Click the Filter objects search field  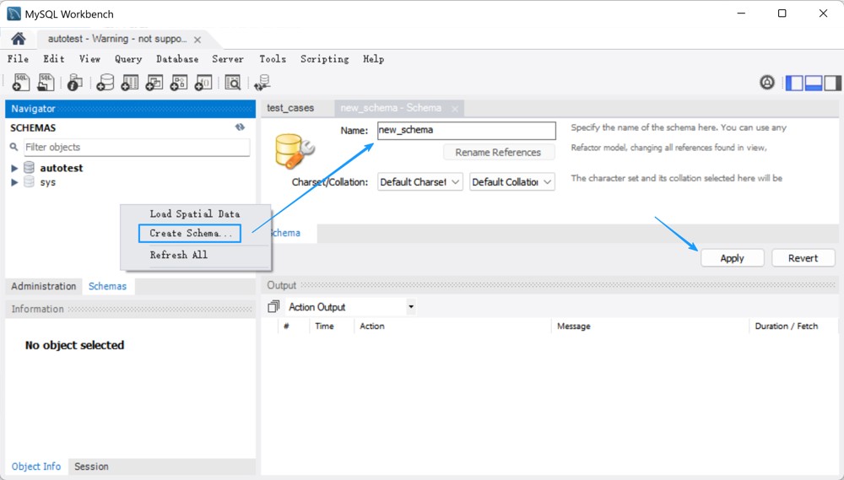pos(137,147)
